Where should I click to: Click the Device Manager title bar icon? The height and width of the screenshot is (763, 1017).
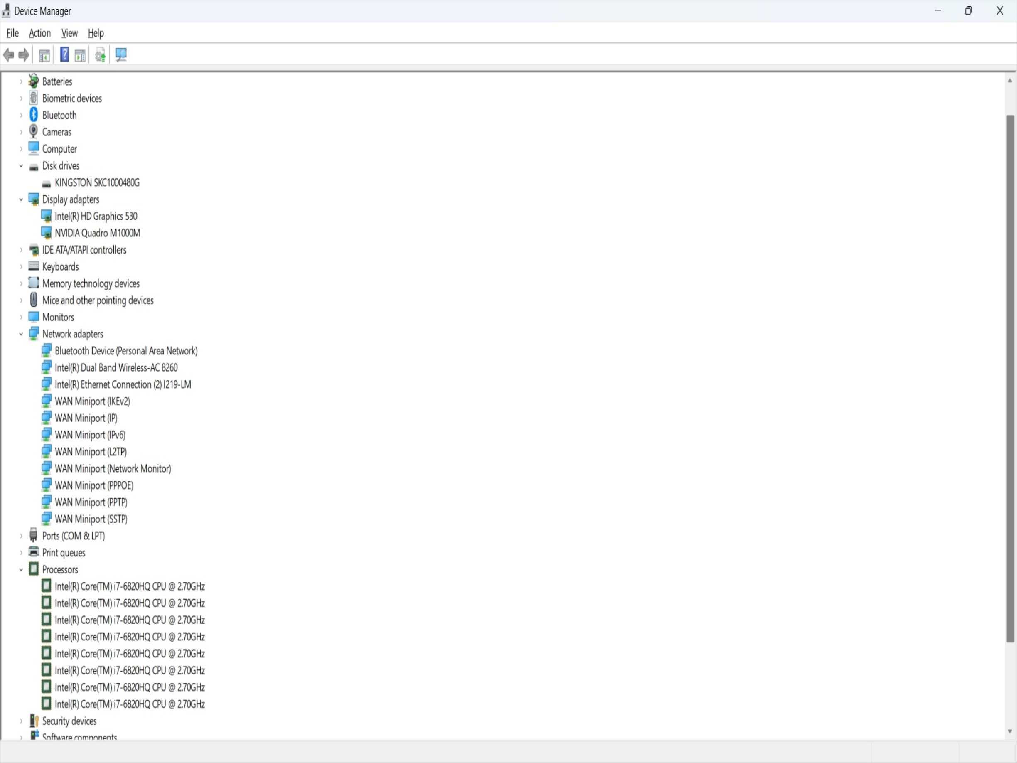click(6, 10)
